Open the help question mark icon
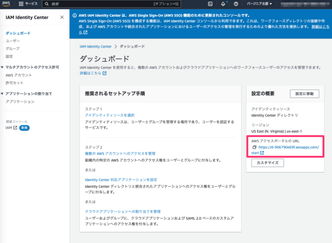Image resolution: width=332 pixels, height=243 pixels. coord(236,4)
